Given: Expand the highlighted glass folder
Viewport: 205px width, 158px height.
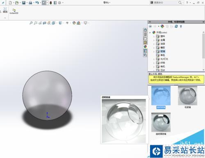Looking at the screenshot, I should tap(154, 52).
